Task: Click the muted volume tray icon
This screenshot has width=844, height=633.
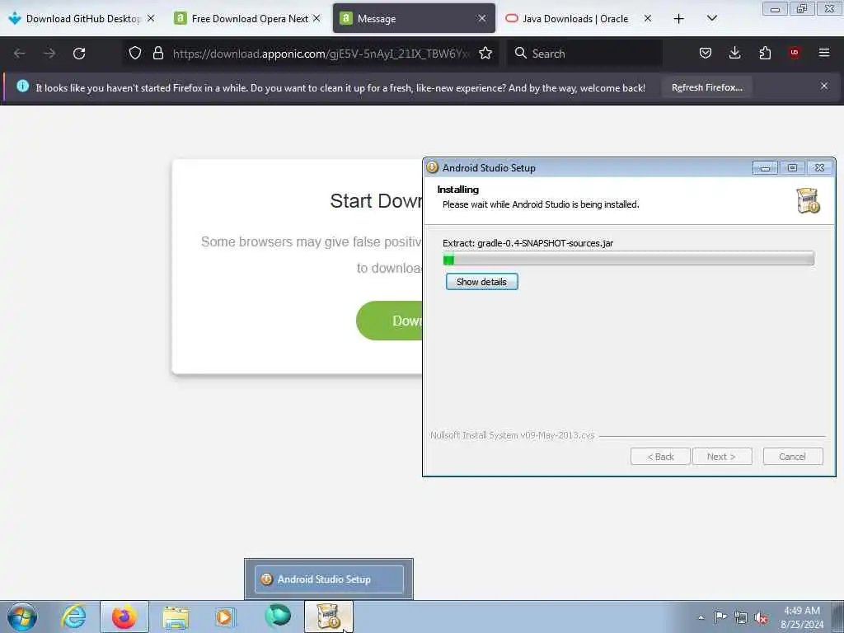Action: [761, 618]
